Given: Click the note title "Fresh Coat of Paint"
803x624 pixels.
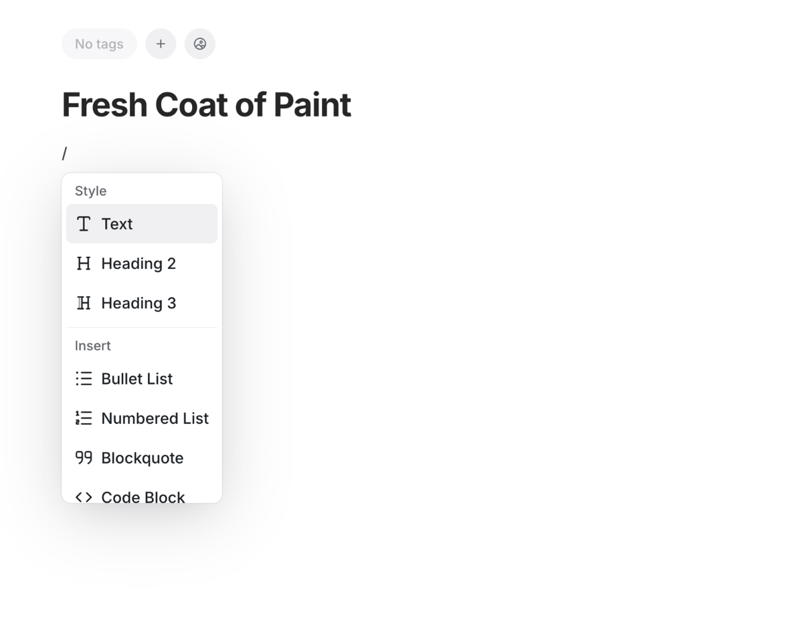Looking at the screenshot, I should (205, 104).
